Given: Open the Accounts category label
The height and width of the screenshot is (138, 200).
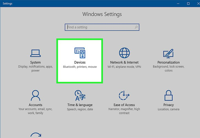Looking at the screenshot, I should tap(35, 105).
